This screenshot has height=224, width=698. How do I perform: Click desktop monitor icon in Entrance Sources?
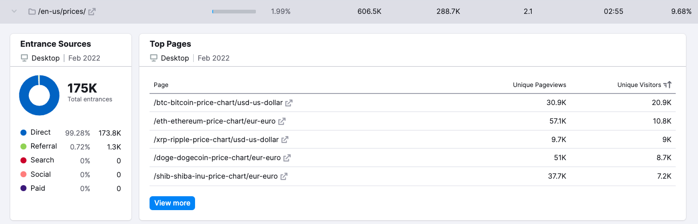[25, 58]
